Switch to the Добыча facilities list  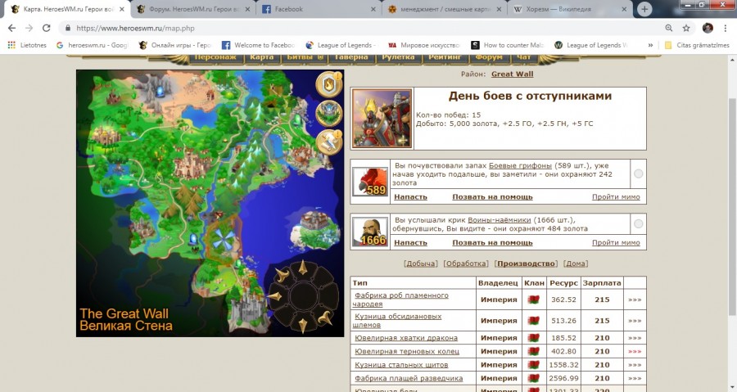click(421, 264)
